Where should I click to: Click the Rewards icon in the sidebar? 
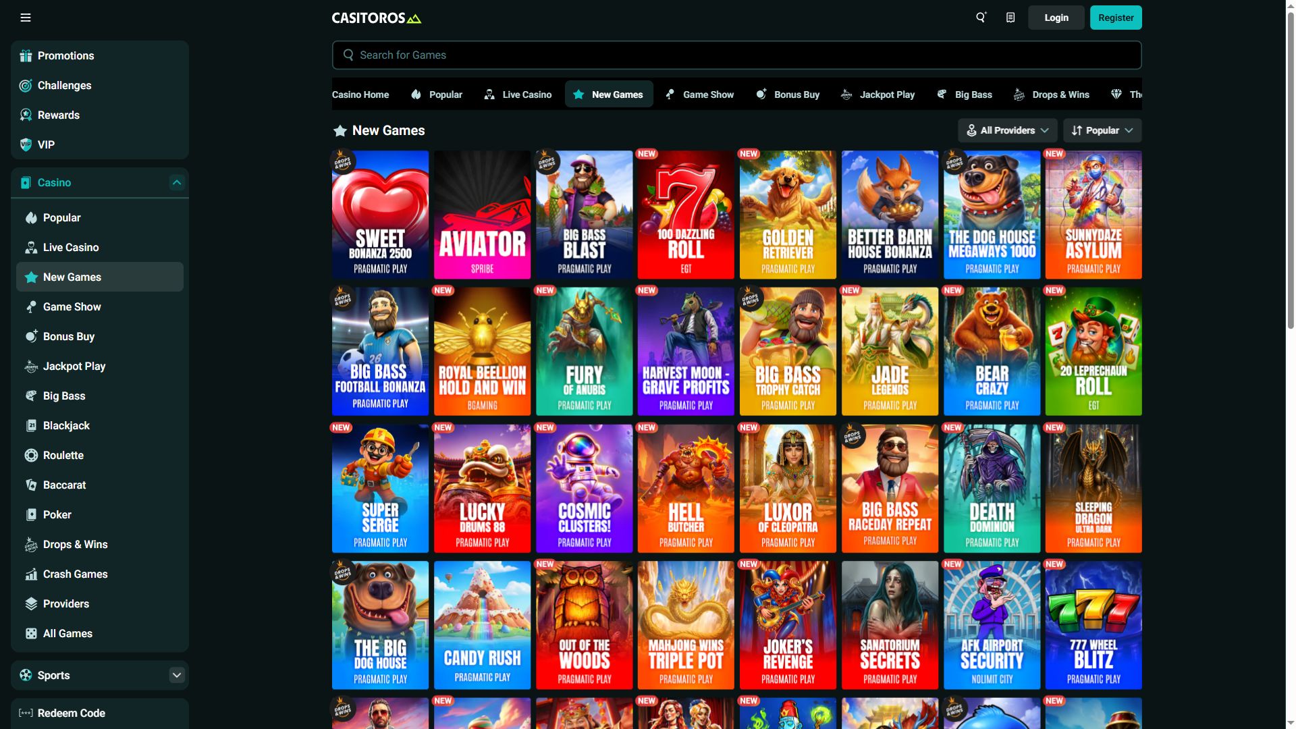tap(26, 115)
